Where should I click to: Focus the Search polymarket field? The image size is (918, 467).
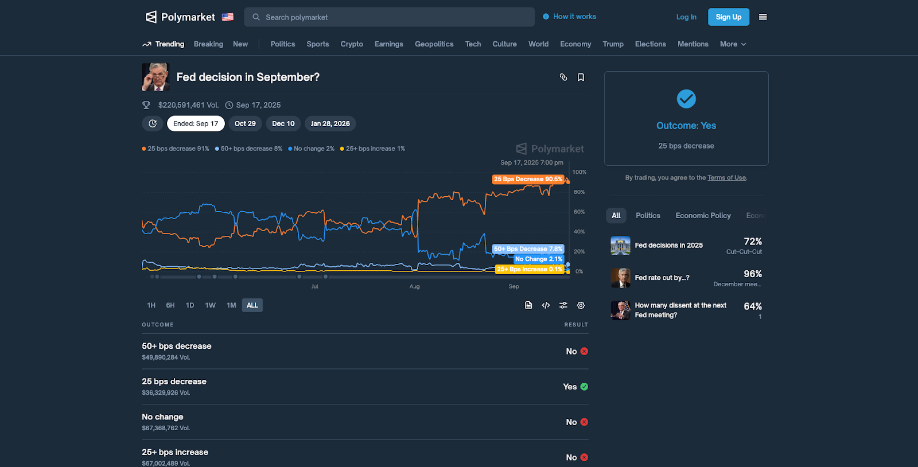point(390,17)
